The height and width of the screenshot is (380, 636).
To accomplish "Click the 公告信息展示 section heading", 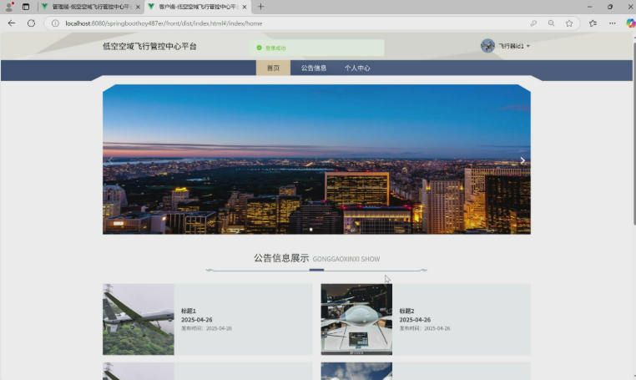I will click(281, 258).
